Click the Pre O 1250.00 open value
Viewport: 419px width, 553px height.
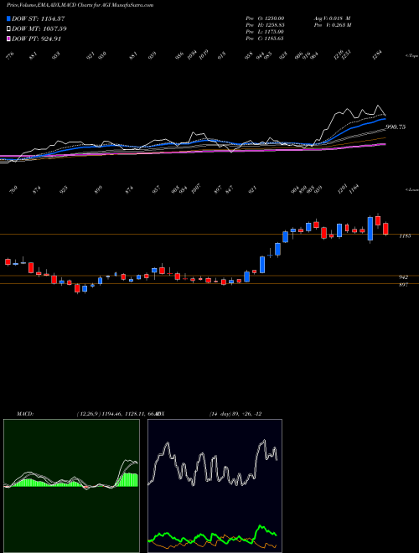pos(265,18)
